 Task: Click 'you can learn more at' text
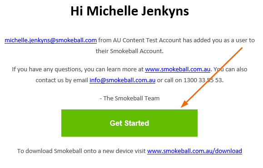point(114,69)
